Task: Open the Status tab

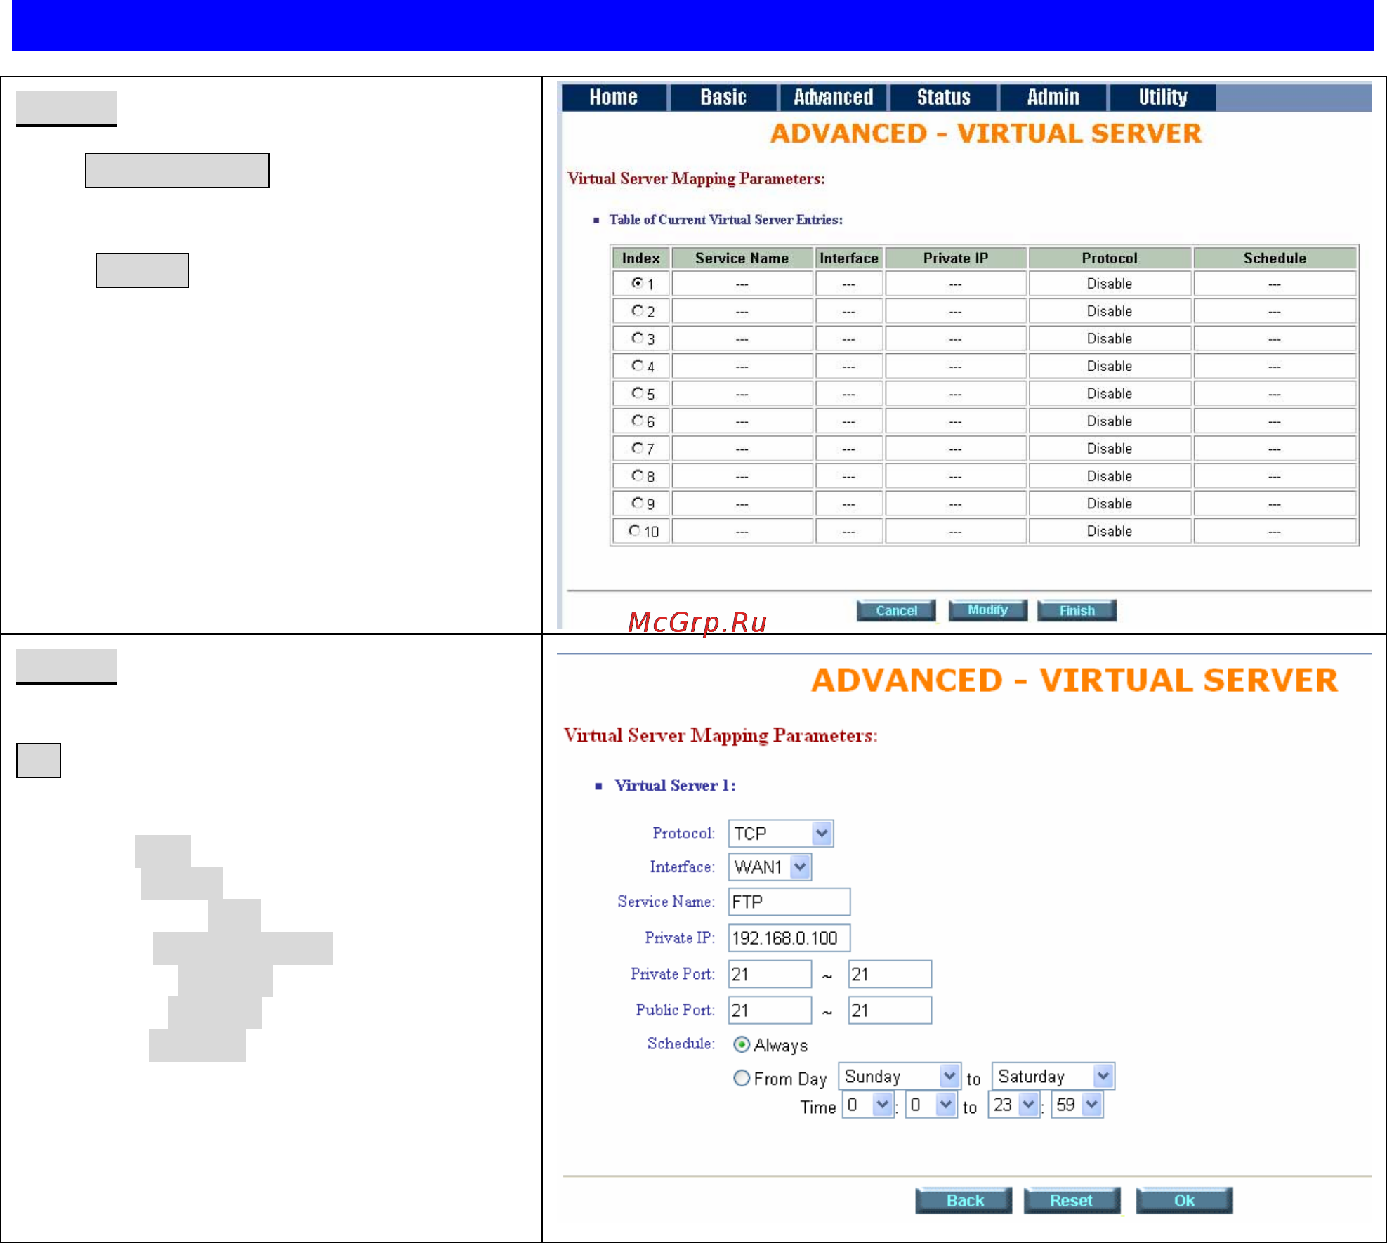Action: coord(943,97)
